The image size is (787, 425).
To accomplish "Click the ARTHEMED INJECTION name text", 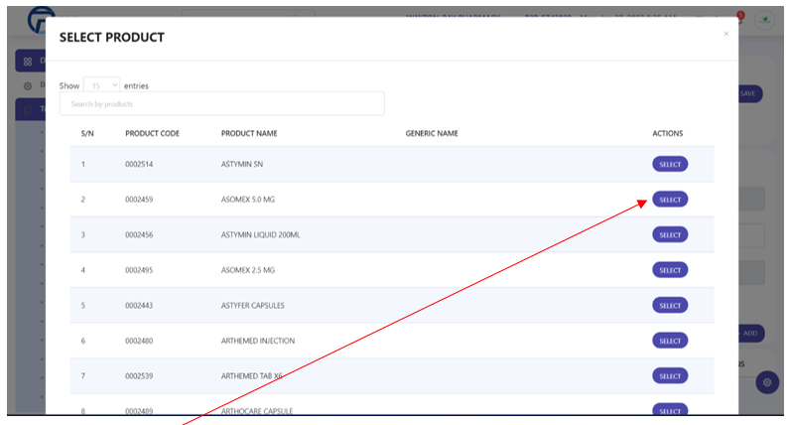I will click(x=258, y=341).
